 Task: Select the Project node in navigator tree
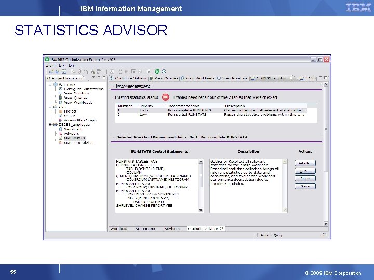[68, 111]
